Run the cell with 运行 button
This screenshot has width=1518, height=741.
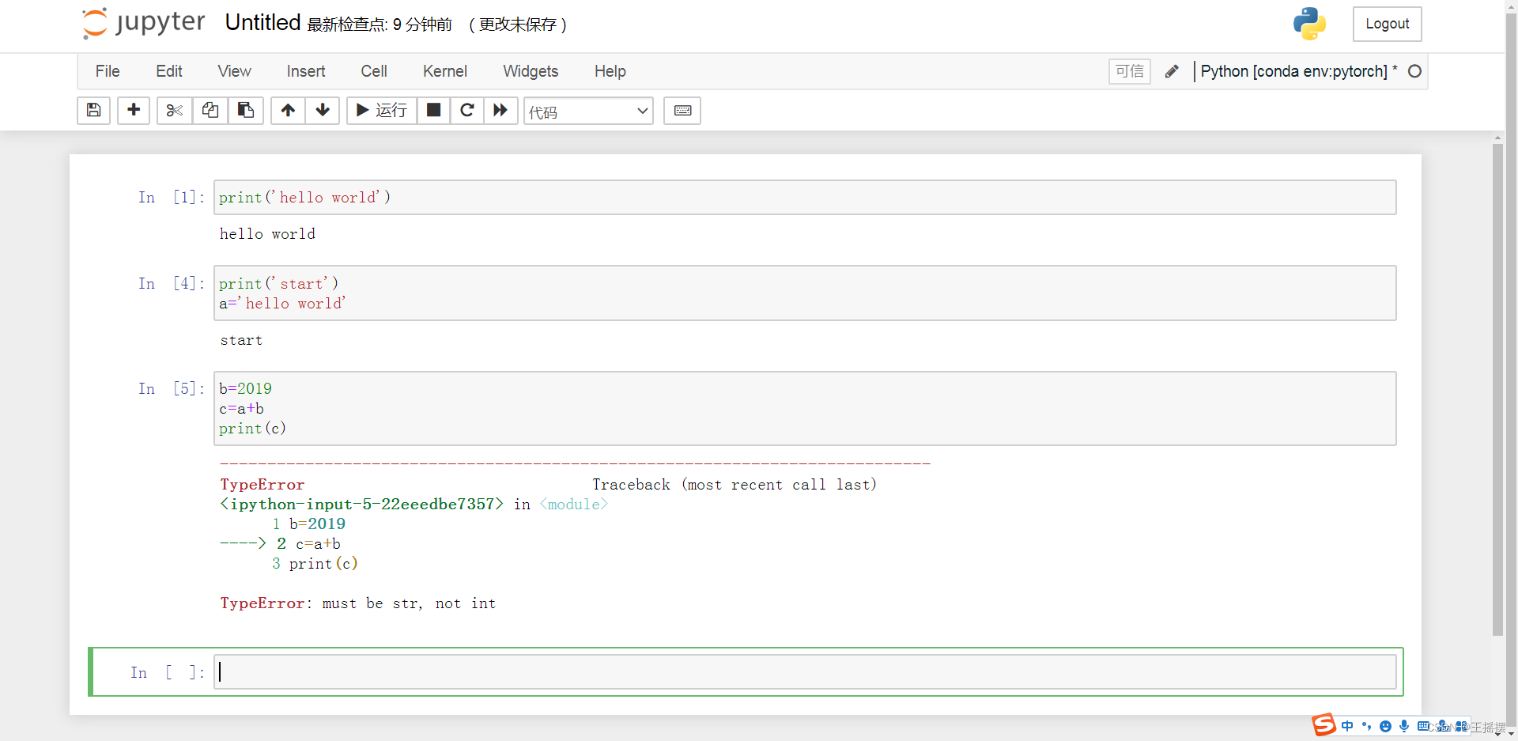coord(382,110)
